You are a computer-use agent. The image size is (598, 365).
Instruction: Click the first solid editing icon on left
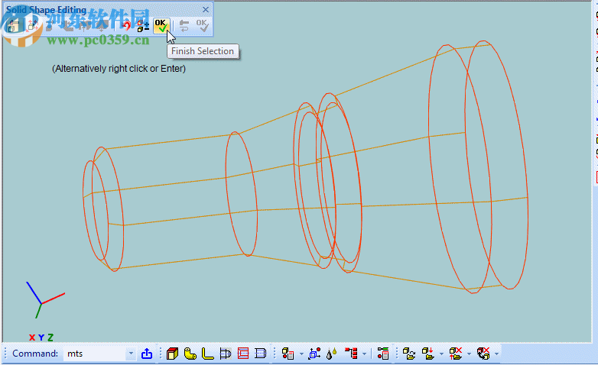pos(13,26)
